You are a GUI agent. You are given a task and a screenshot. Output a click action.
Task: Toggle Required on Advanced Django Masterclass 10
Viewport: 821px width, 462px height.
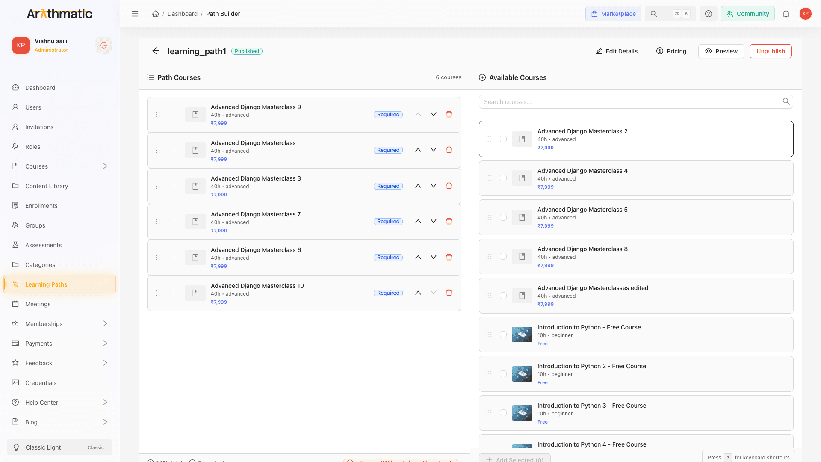point(388,293)
